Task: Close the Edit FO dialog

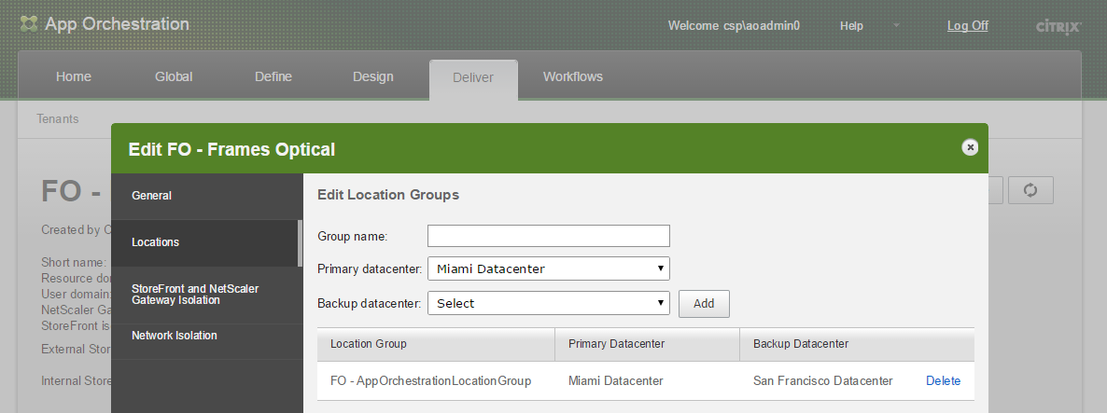Action: click(x=970, y=147)
